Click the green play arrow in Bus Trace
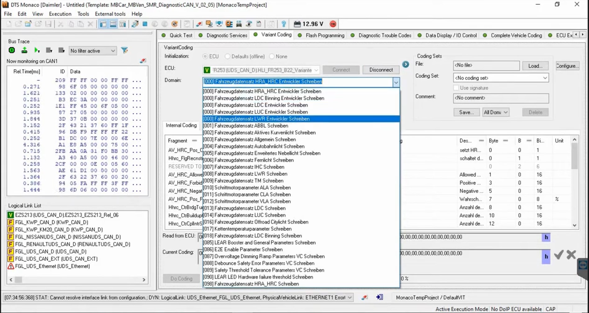 tap(37, 50)
